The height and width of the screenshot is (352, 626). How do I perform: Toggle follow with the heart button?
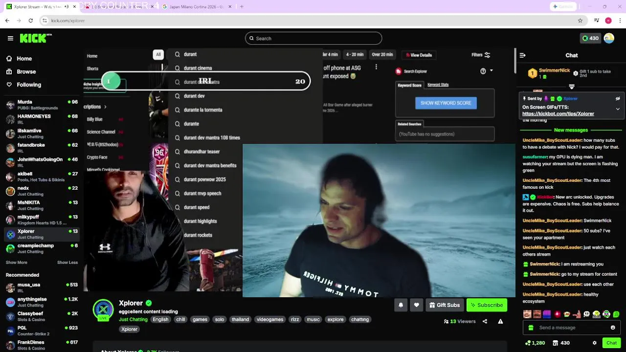pyautogui.click(x=416, y=305)
